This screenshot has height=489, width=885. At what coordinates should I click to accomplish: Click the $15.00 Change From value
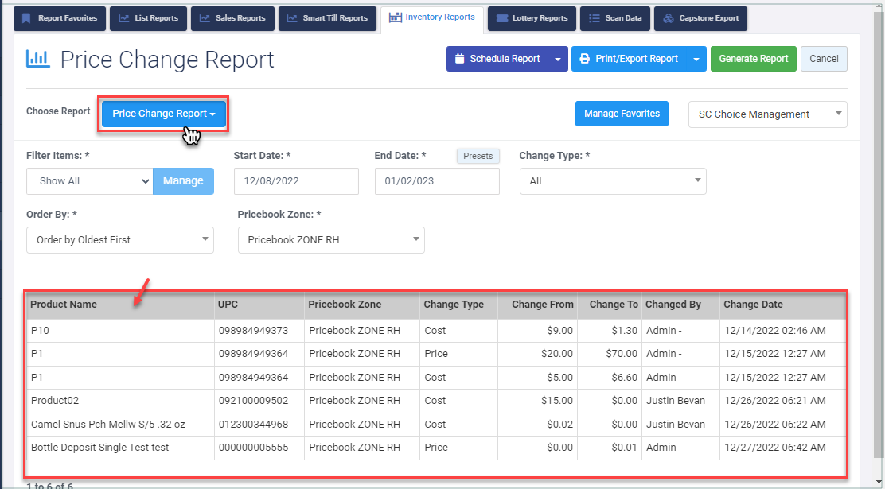coord(557,401)
